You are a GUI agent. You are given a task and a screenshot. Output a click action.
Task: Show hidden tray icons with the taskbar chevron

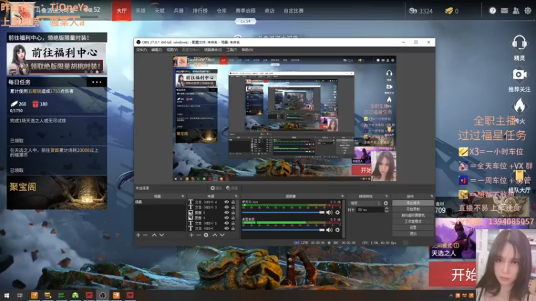tap(451, 296)
